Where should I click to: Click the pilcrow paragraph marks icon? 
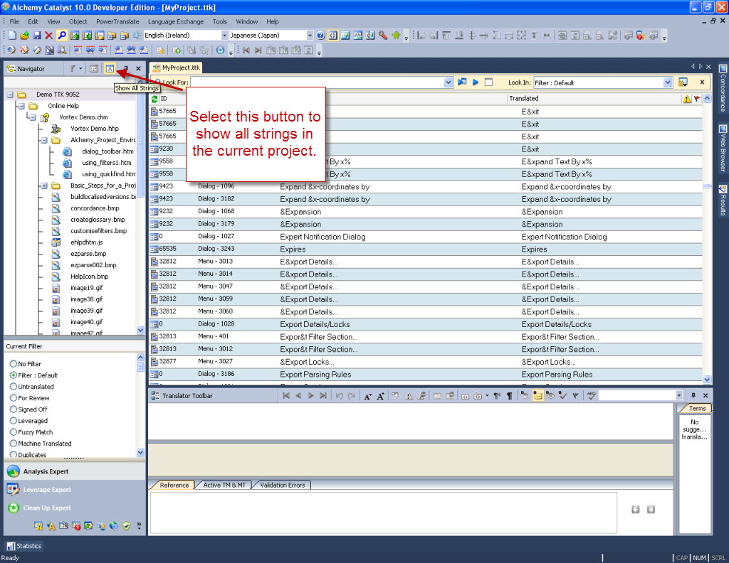(x=510, y=396)
